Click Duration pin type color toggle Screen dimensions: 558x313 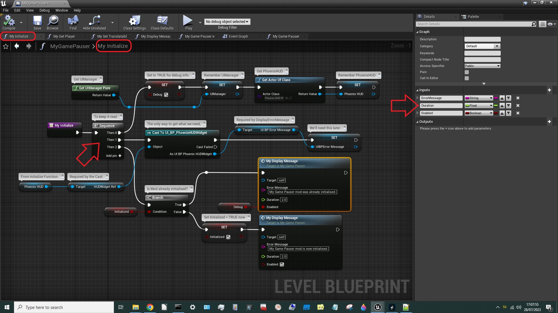(x=496, y=105)
